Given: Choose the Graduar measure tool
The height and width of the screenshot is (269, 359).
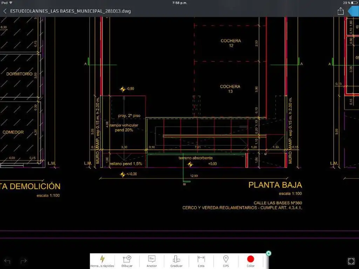Looking at the screenshot, I should point(176,261).
